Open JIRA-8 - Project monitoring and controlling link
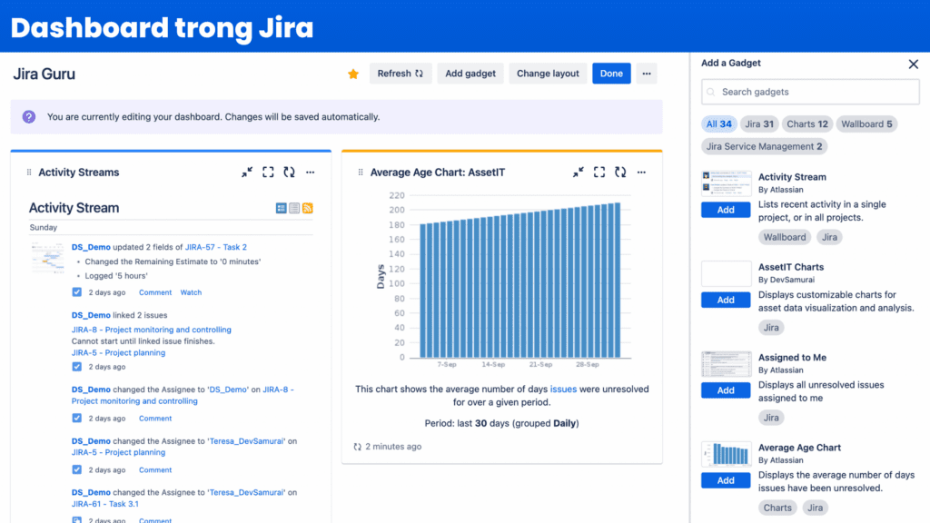The image size is (930, 523). pyautogui.click(x=152, y=330)
